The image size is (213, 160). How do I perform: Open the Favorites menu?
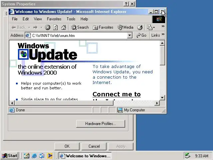54,19
